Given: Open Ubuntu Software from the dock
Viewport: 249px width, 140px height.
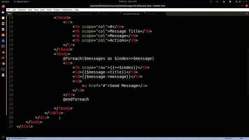Looking at the screenshot, I should [3, 35].
